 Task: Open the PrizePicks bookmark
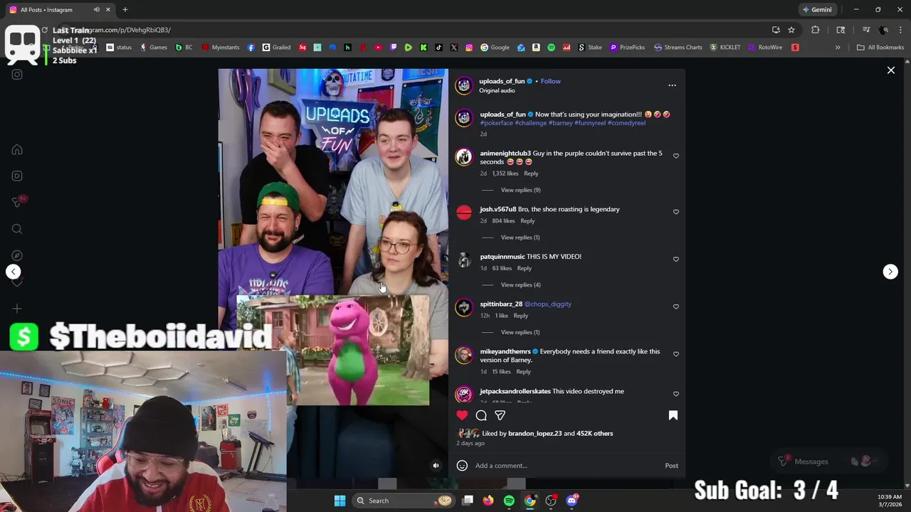tap(626, 48)
